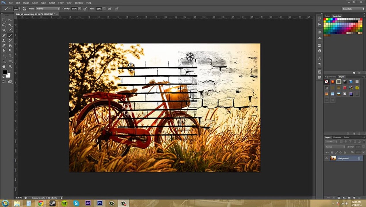
Task: Select the Lasso tool
Action: (4, 25)
